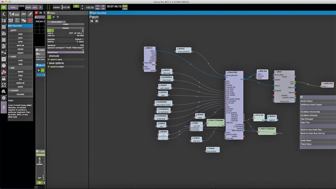Click the red play button in rack header

click(36, 13)
